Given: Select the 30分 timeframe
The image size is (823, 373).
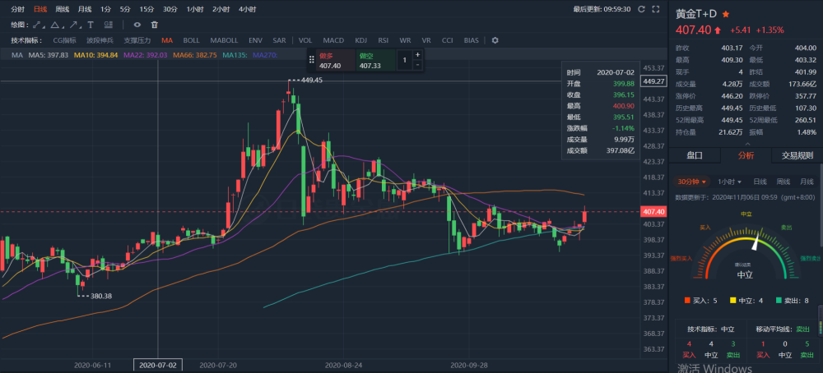Looking at the screenshot, I should 170,9.
